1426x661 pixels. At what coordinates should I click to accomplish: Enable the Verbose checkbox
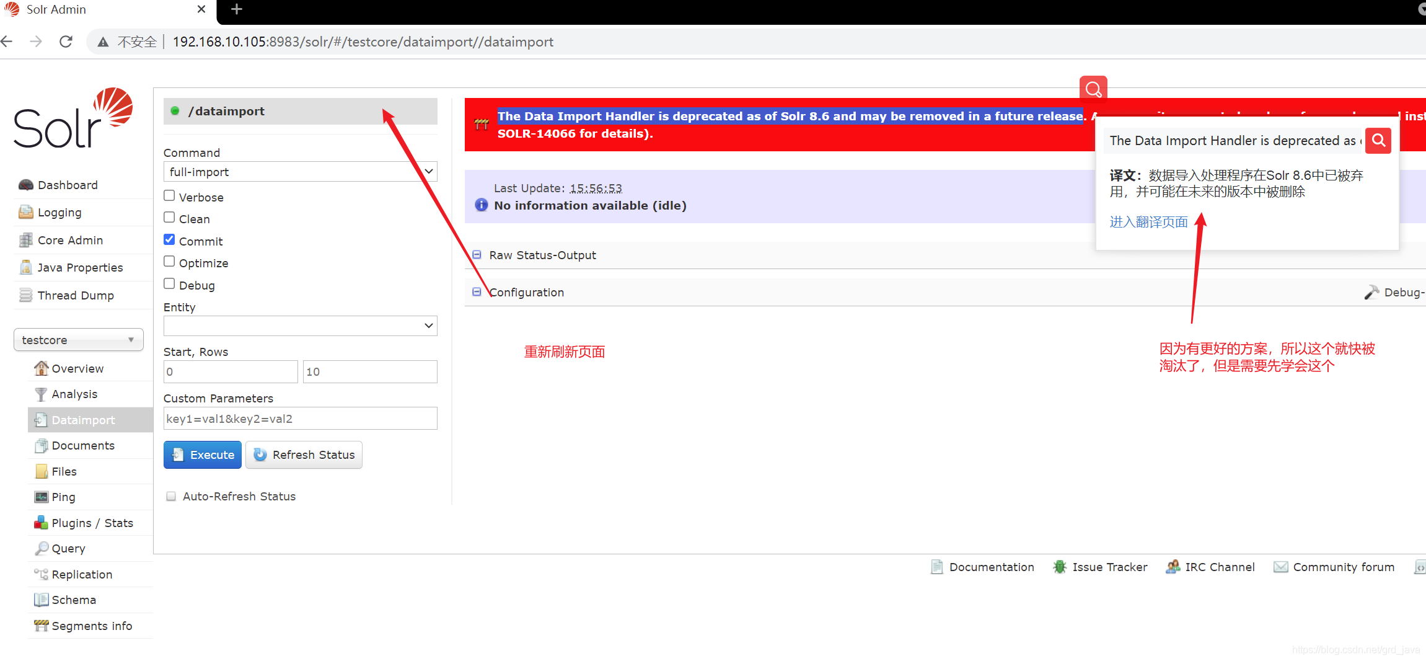tap(169, 196)
